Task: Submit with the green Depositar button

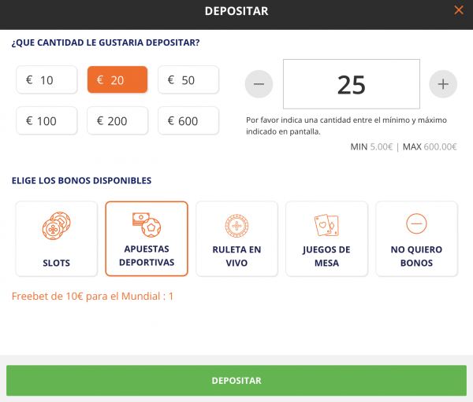Action: (x=236, y=380)
